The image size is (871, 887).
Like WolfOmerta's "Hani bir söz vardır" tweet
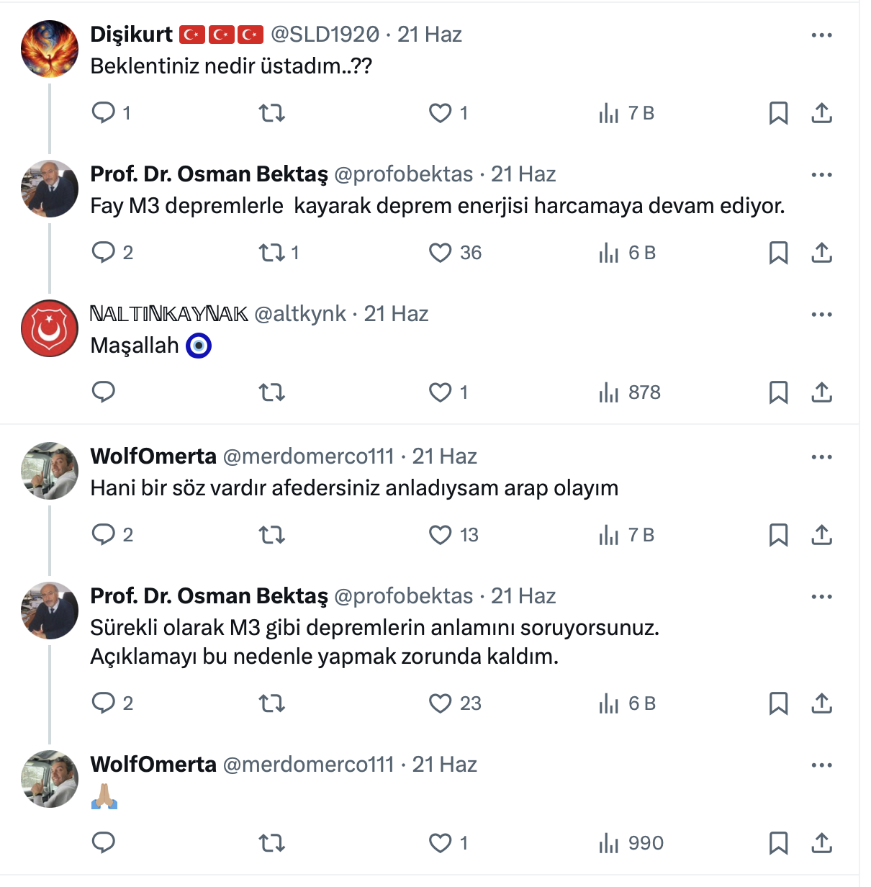[440, 535]
